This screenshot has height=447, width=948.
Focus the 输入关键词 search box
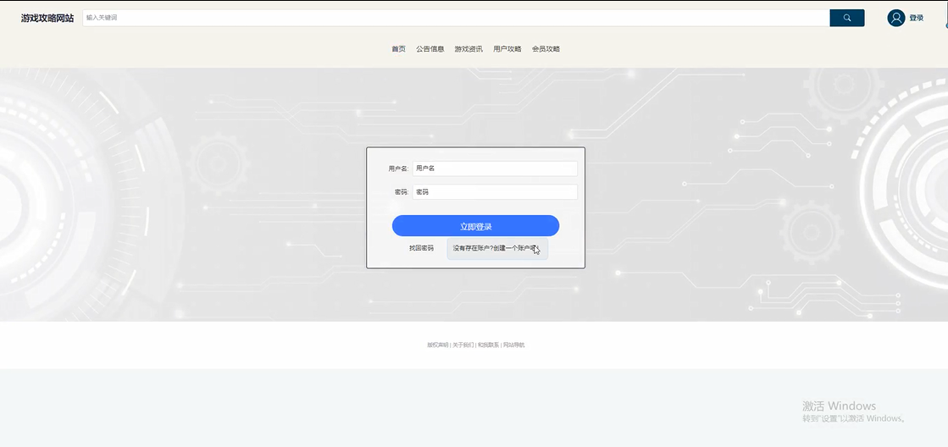tap(456, 18)
